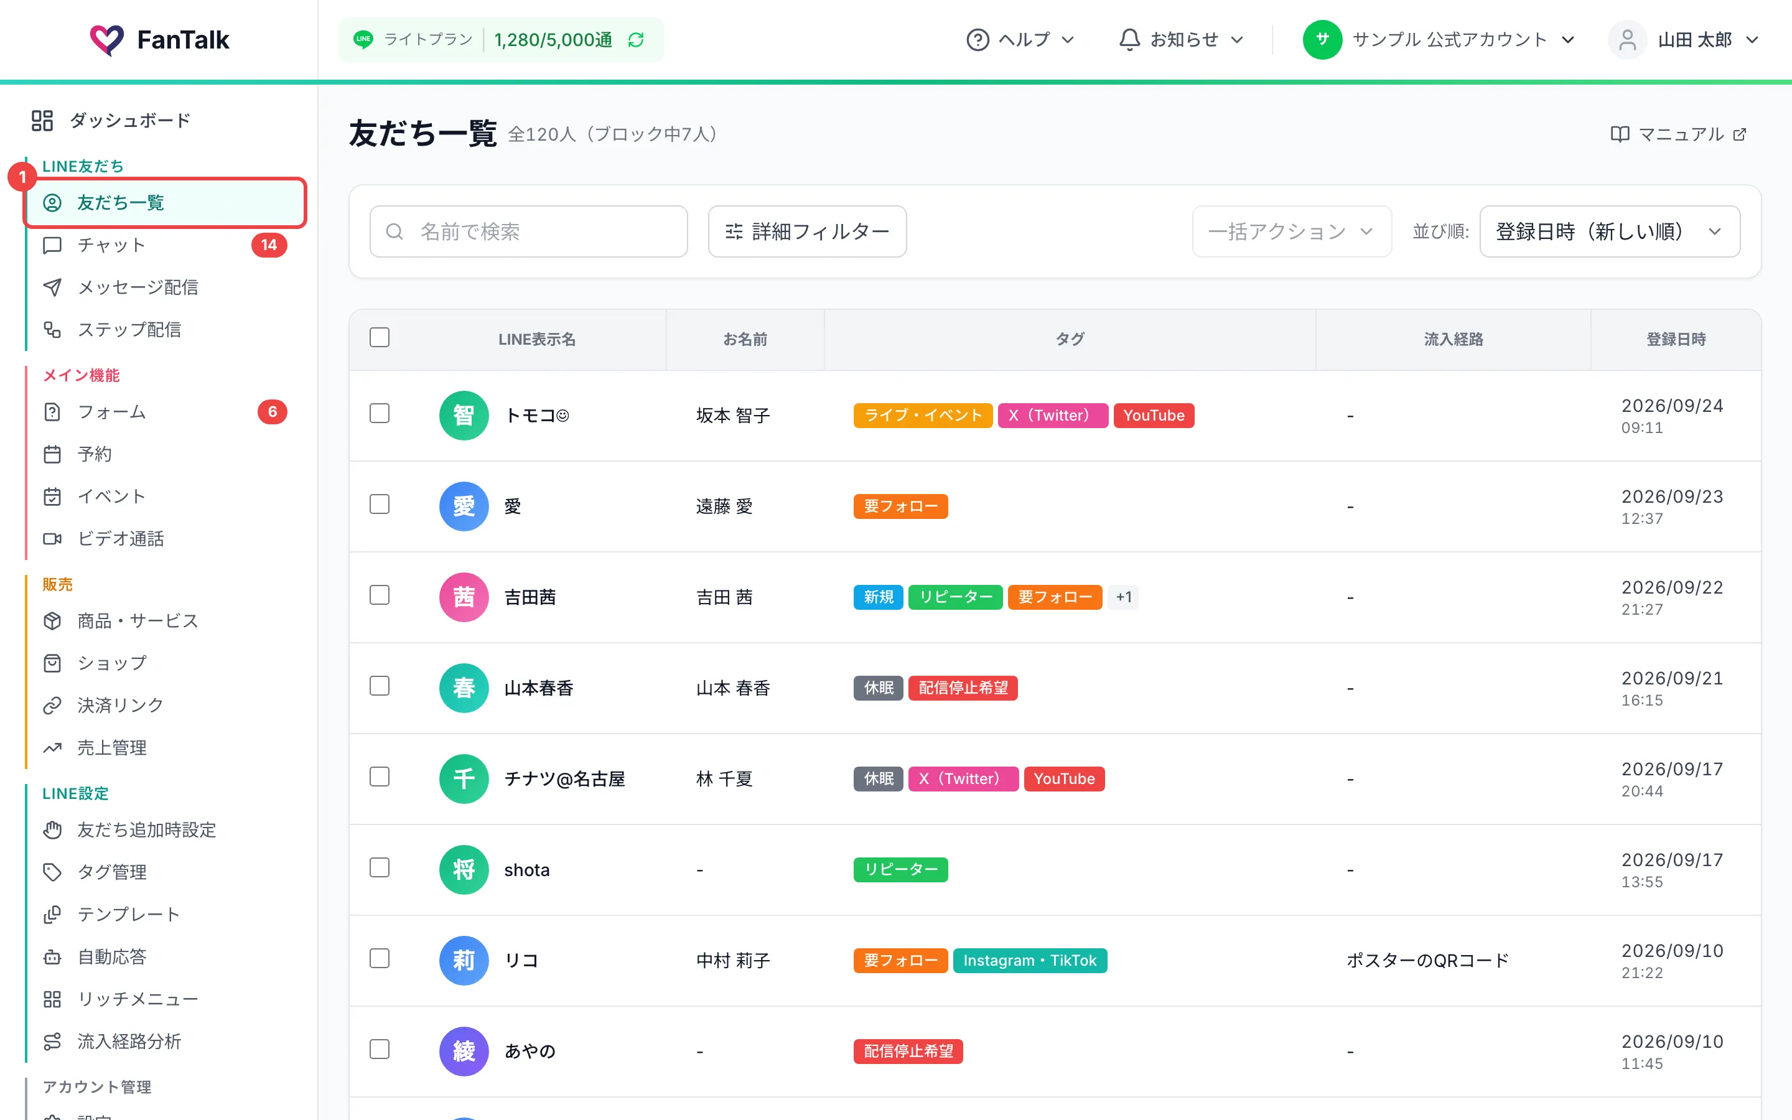The width and height of the screenshot is (1792, 1120).
Task: Open ダッシュボード menu item
Action: pyautogui.click(x=111, y=120)
